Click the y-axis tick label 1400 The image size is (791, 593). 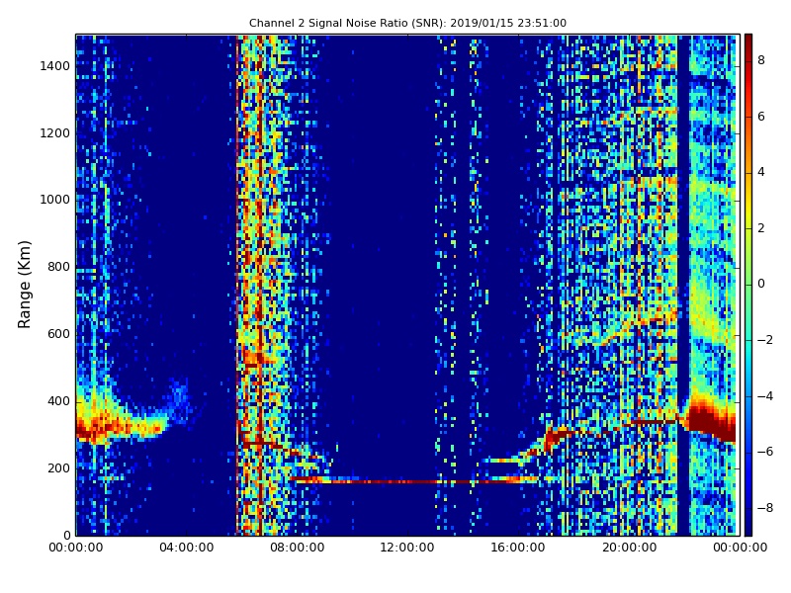click(x=55, y=66)
